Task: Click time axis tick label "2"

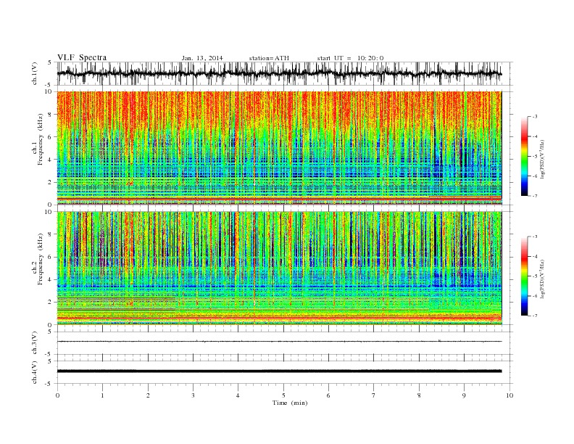Action: [148, 395]
